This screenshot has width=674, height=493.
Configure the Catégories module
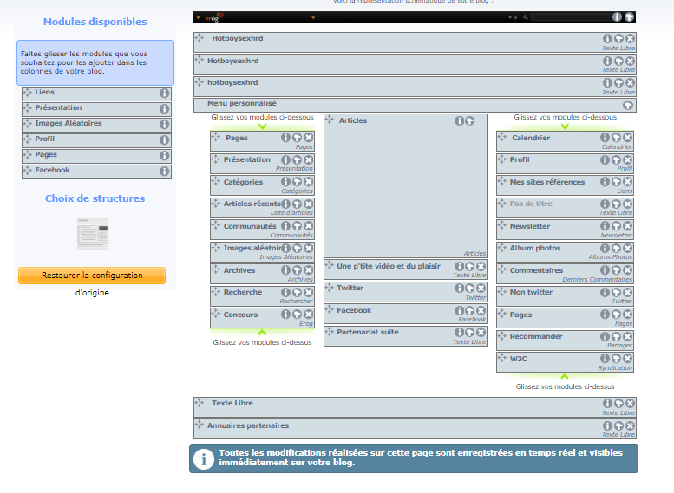tap(297, 182)
